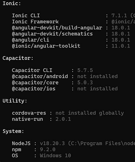This screenshot has width=135, height=162.
Task: Click the Capacitor CLI version 5.7.5
Action: click(x=85, y=70)
